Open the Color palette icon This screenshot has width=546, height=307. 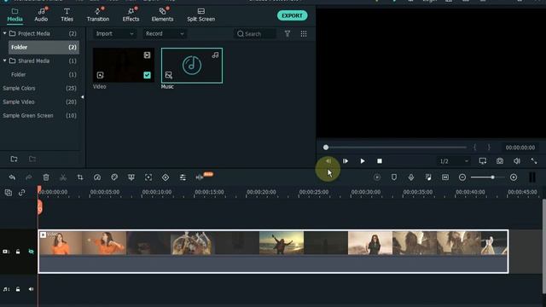[x=114, y=177]
